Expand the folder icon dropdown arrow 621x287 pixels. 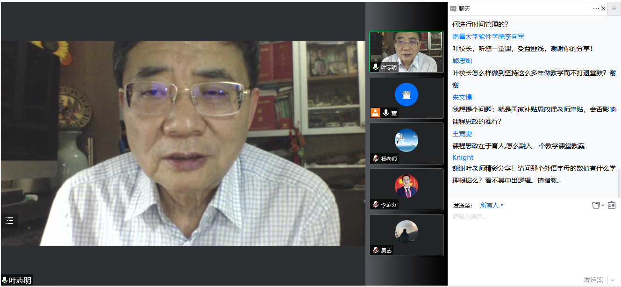click(603, 205)
